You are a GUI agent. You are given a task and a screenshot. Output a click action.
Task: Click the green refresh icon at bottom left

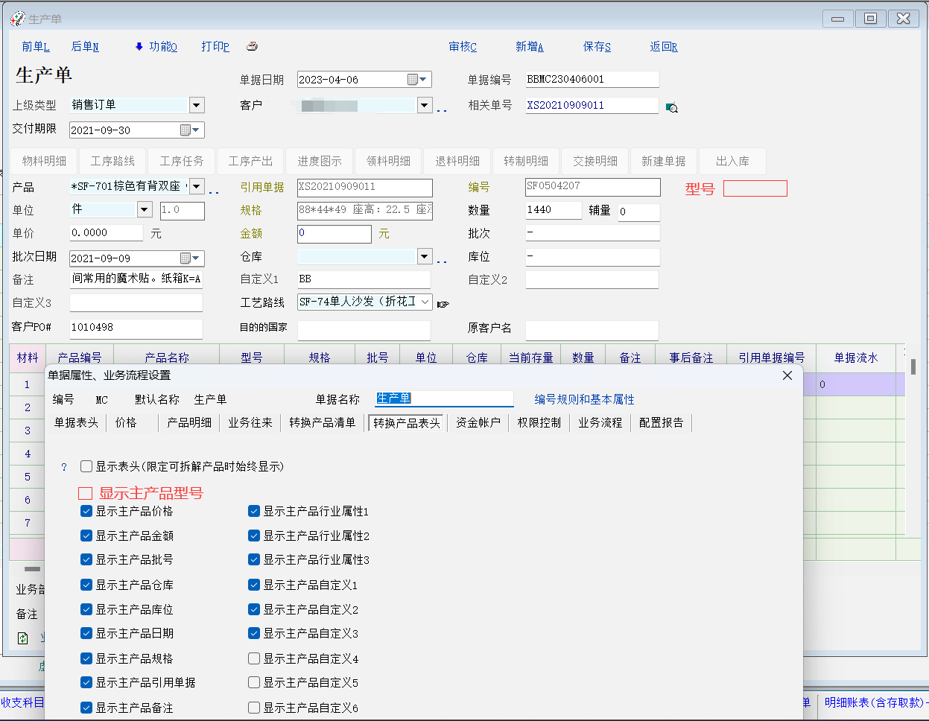pos(22,638)
